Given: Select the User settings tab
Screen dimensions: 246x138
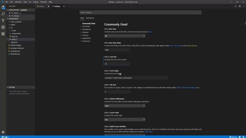Looking at the screenshot, I should coord(82,18).
